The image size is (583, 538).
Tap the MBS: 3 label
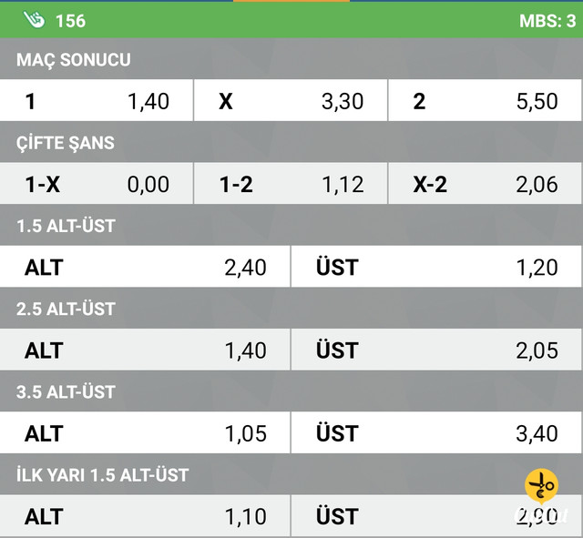[x=547, y=21]
